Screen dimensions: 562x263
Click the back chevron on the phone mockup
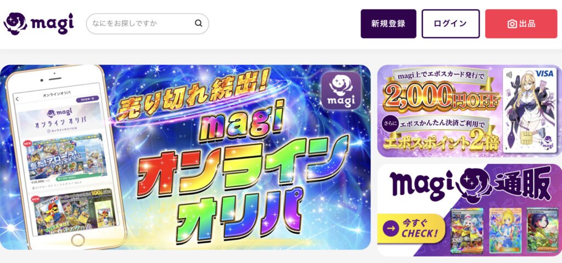tap(17, 99)
